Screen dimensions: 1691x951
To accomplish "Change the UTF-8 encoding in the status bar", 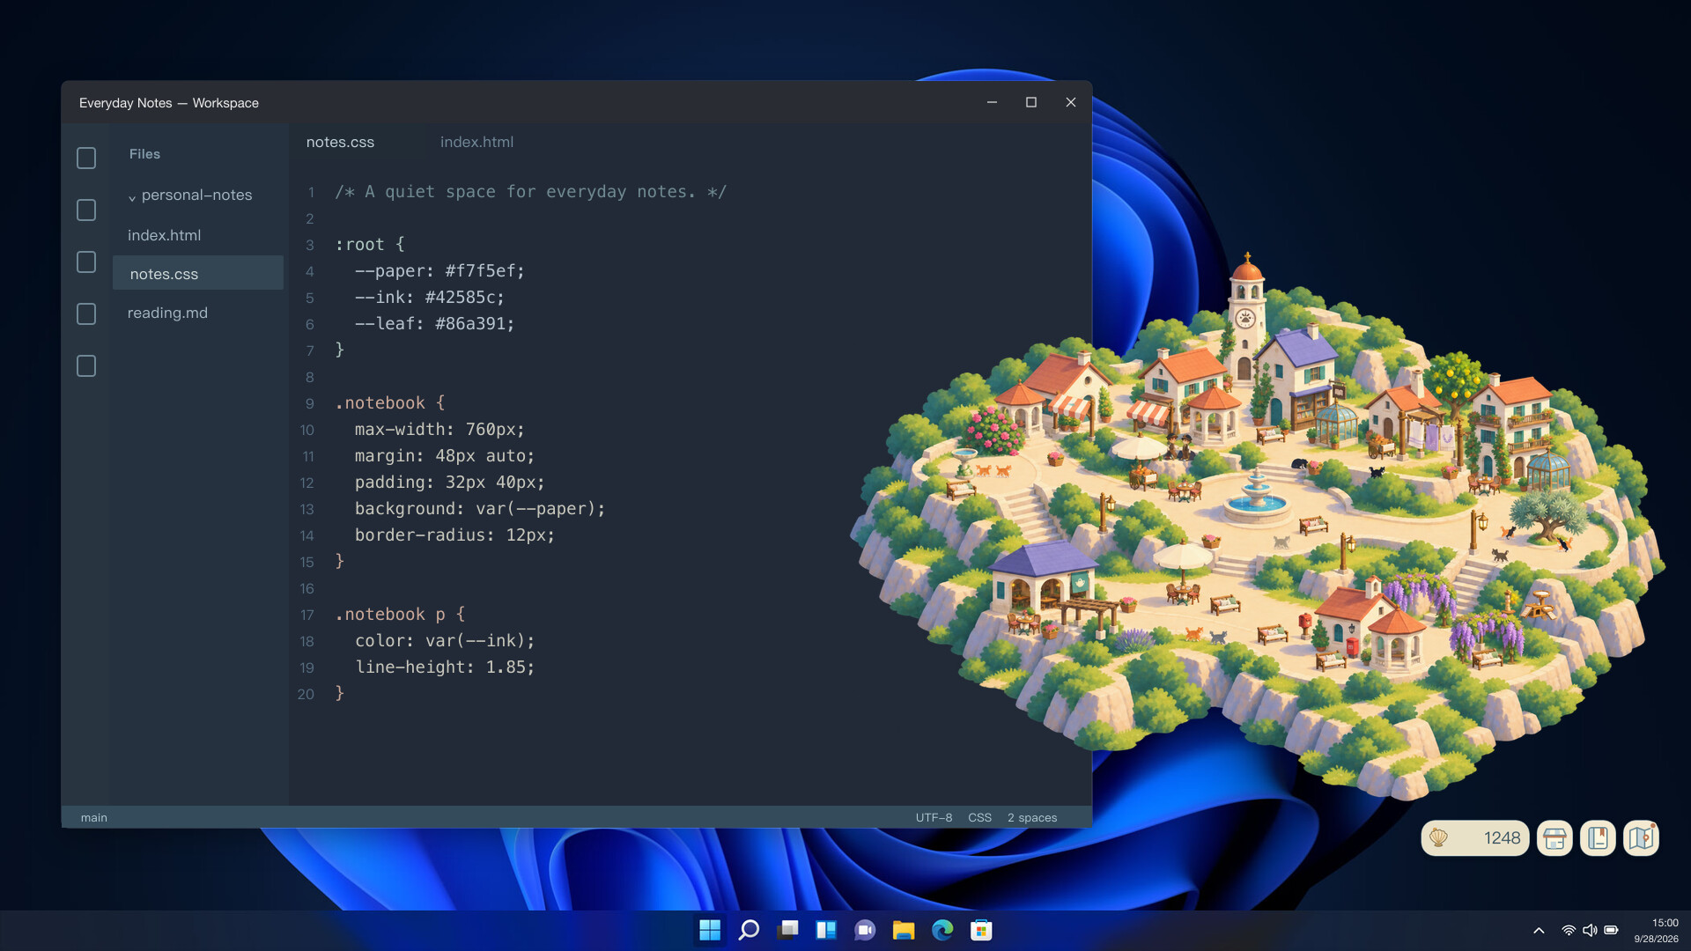I will tap(934, 817).
